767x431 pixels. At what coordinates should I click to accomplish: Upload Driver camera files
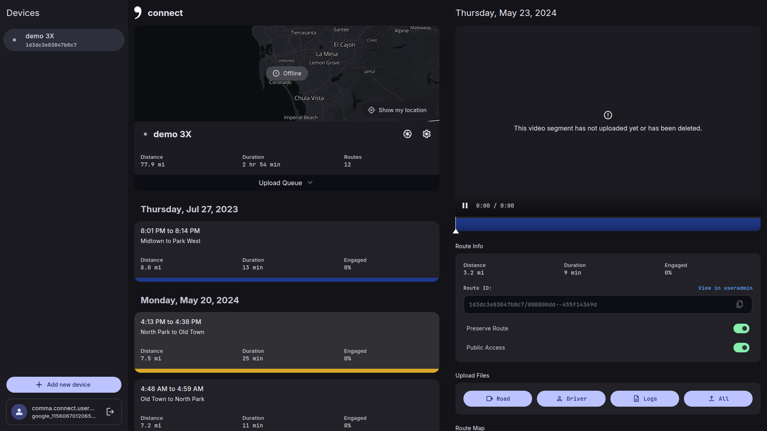pos(571,399)
